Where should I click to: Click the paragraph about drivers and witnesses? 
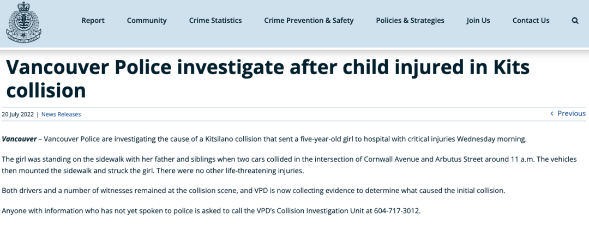254,191
